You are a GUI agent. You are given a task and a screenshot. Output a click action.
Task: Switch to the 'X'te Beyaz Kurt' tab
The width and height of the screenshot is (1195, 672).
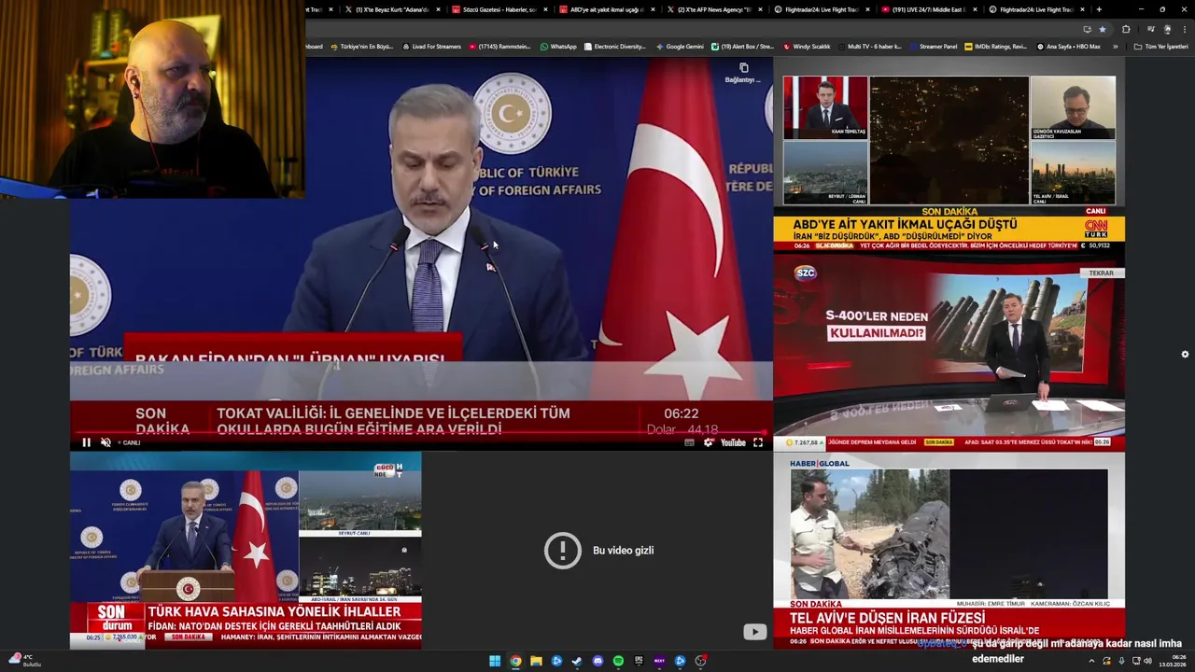click(391, 9)
